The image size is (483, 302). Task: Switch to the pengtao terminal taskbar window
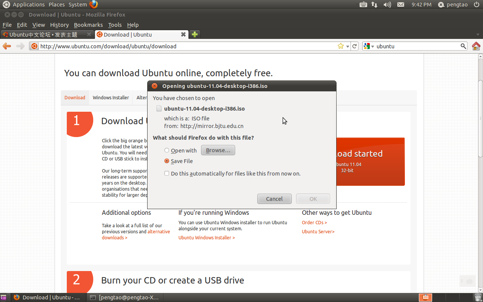[125, 297]
